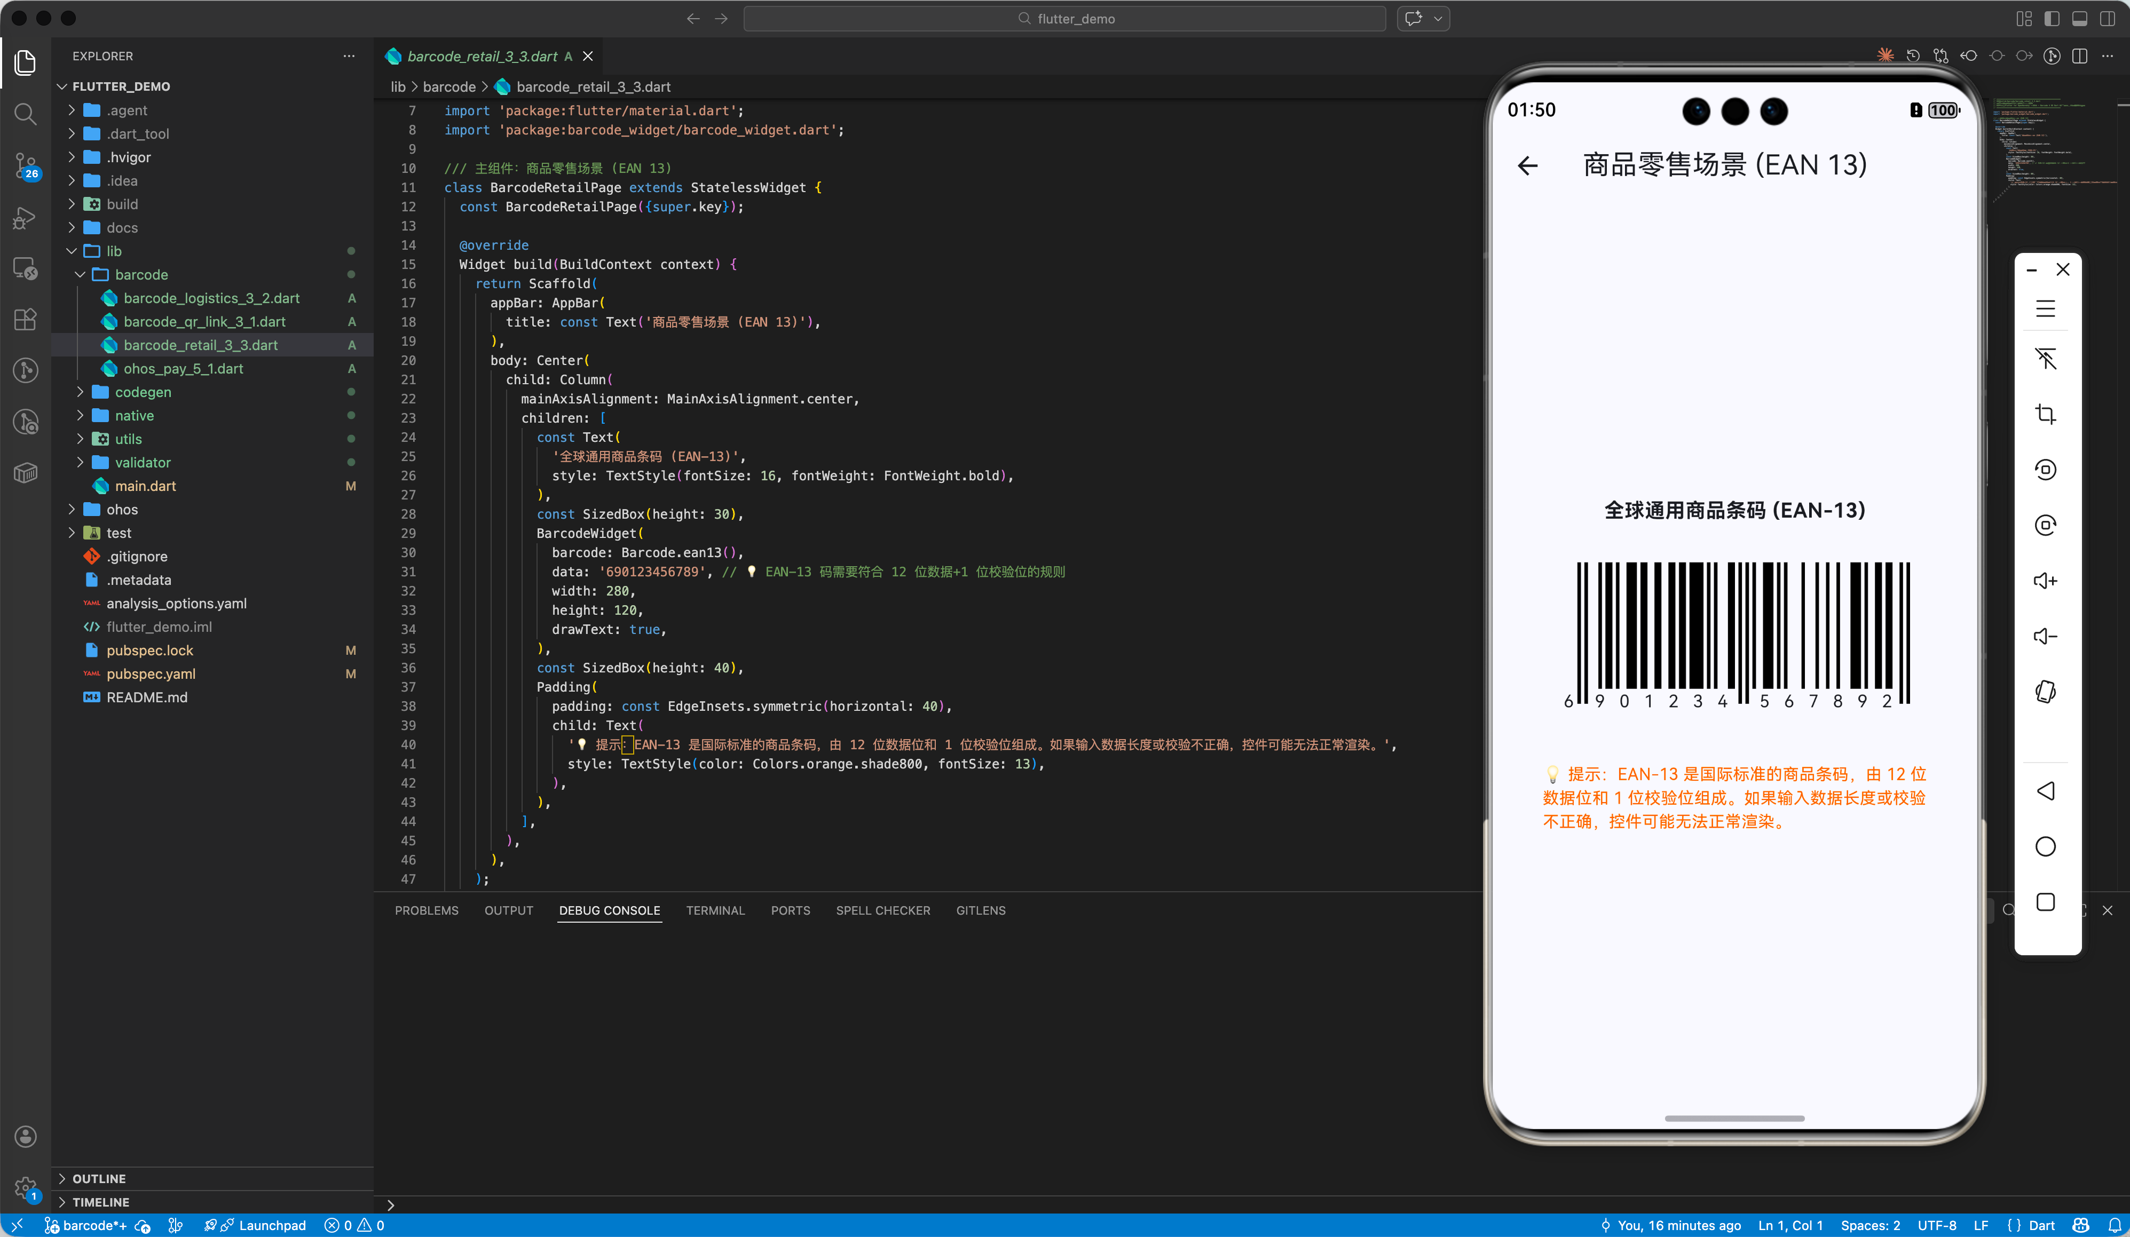
Task: Expand the codegen folder
Action: [x=143, y=392]
